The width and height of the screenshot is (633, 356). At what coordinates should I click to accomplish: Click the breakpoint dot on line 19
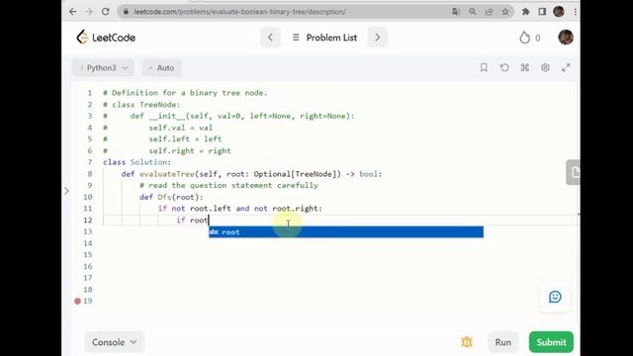[77, 301]
